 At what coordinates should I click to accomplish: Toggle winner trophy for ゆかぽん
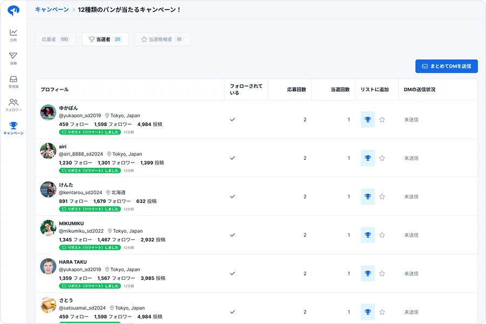point(368,120)
